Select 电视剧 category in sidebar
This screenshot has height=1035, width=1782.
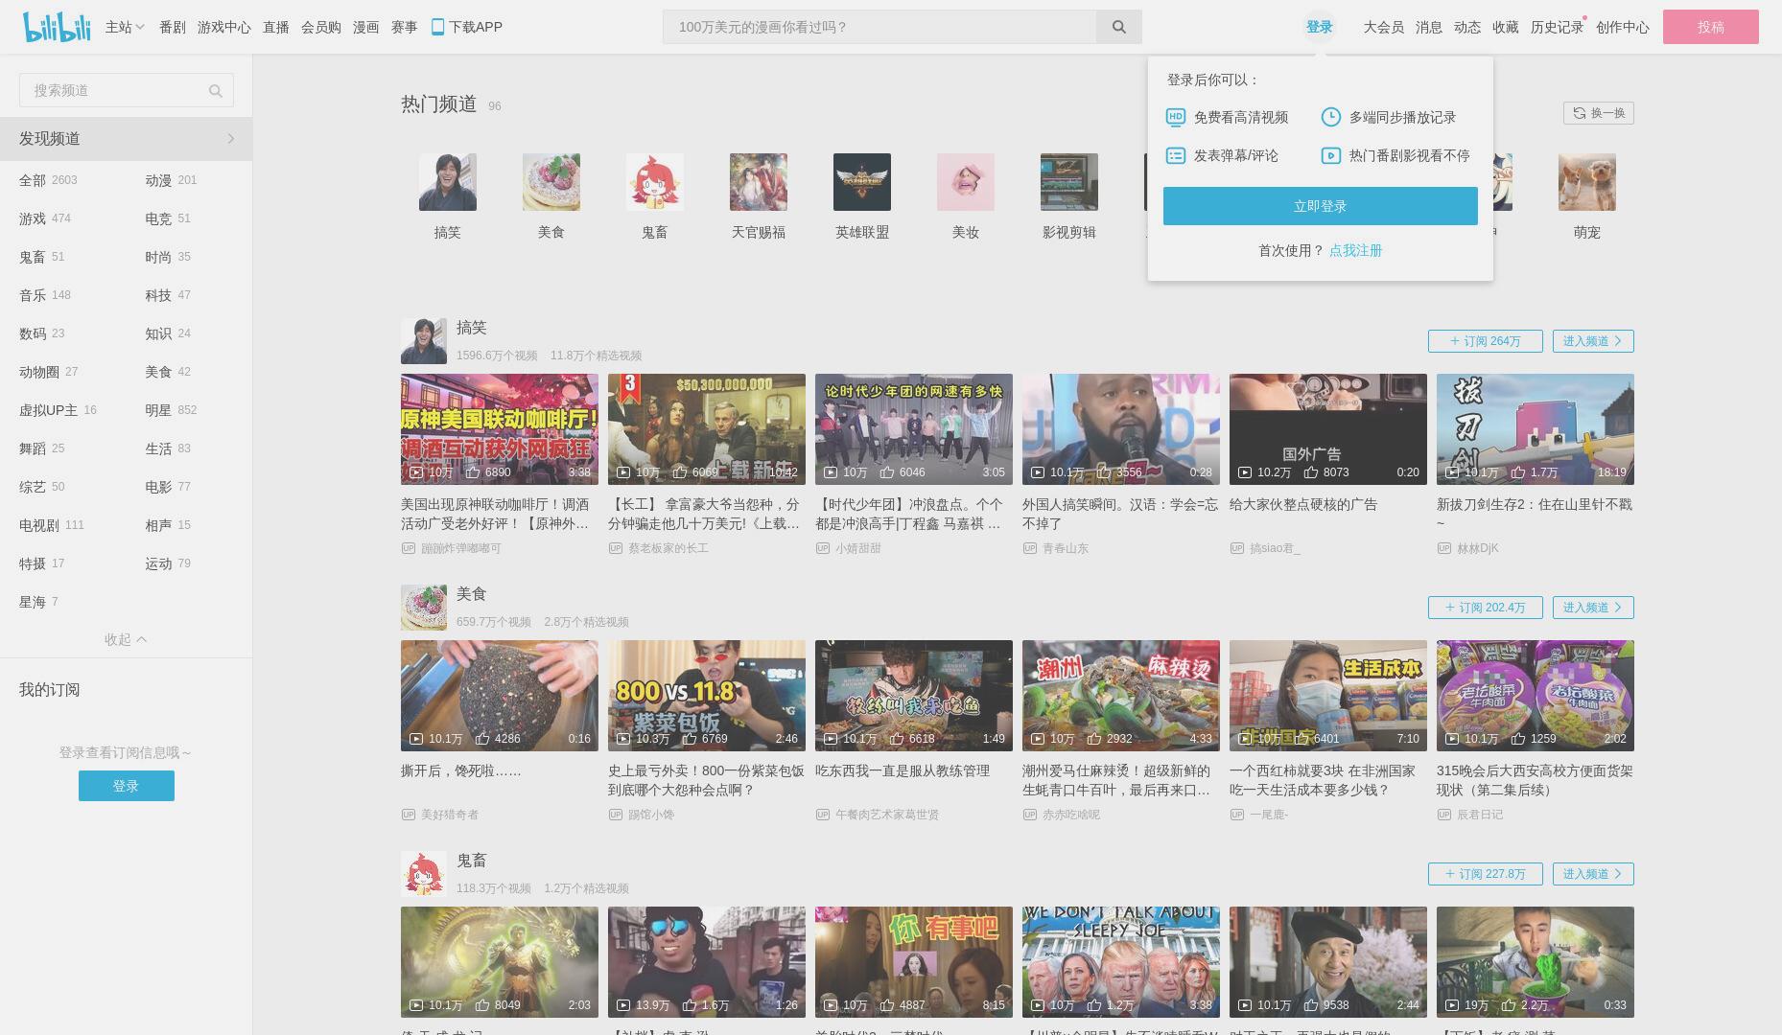52,525
